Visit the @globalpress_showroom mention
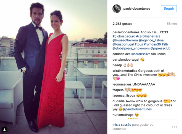 click(x=131, y=48)
